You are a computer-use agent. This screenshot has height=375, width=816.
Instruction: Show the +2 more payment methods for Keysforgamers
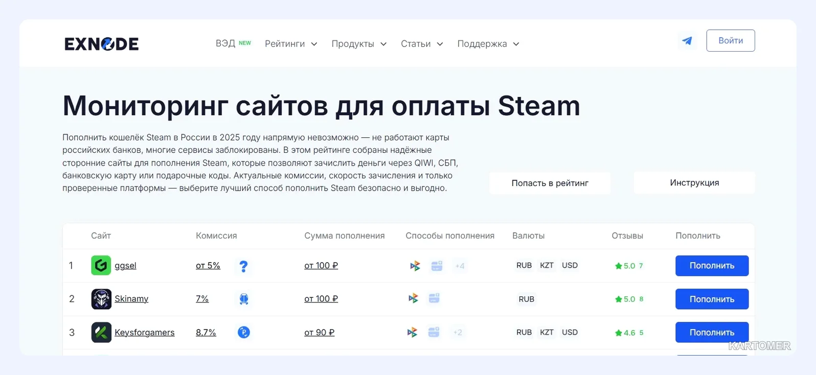click(458, 333)
